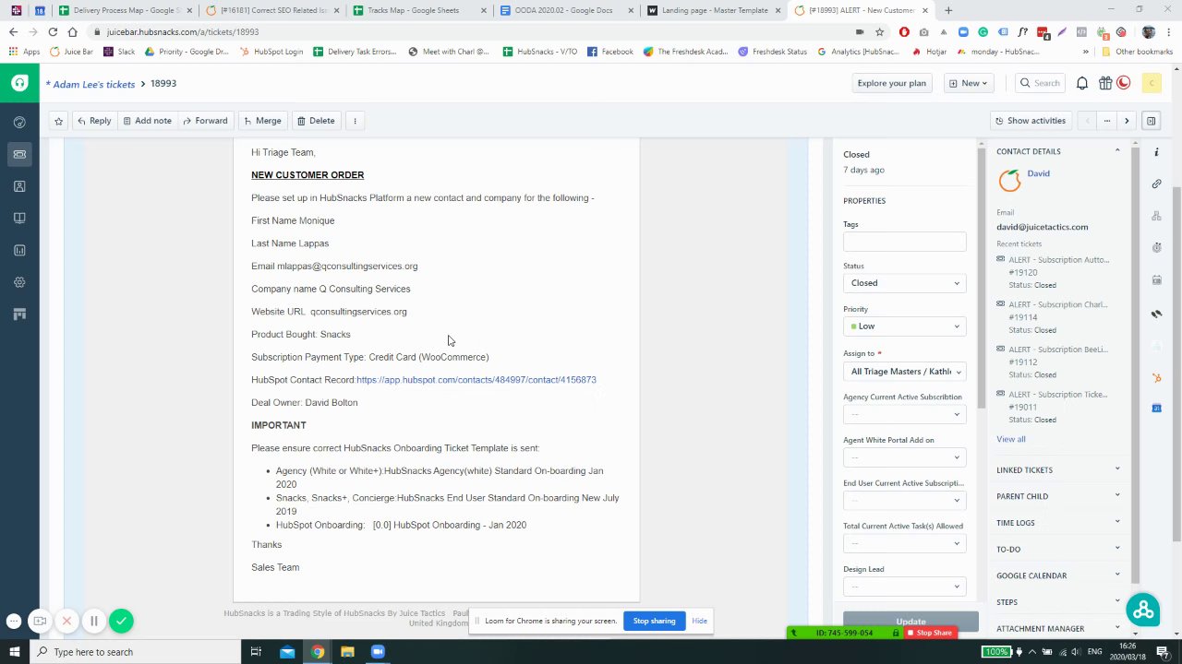This screenshot has width=1182, height=664.
Task: Click Merge button
Action: coord(262,121)
